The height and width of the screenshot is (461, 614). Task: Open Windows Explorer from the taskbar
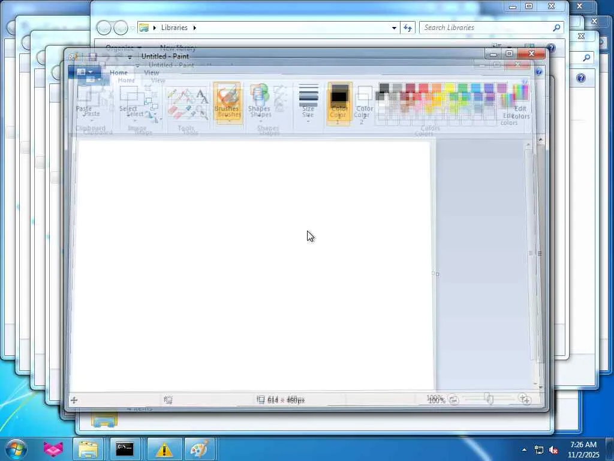click(x=88, y=449)
